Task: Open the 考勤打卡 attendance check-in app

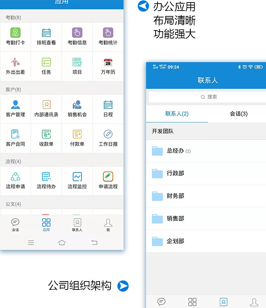Action: (15, 37)
